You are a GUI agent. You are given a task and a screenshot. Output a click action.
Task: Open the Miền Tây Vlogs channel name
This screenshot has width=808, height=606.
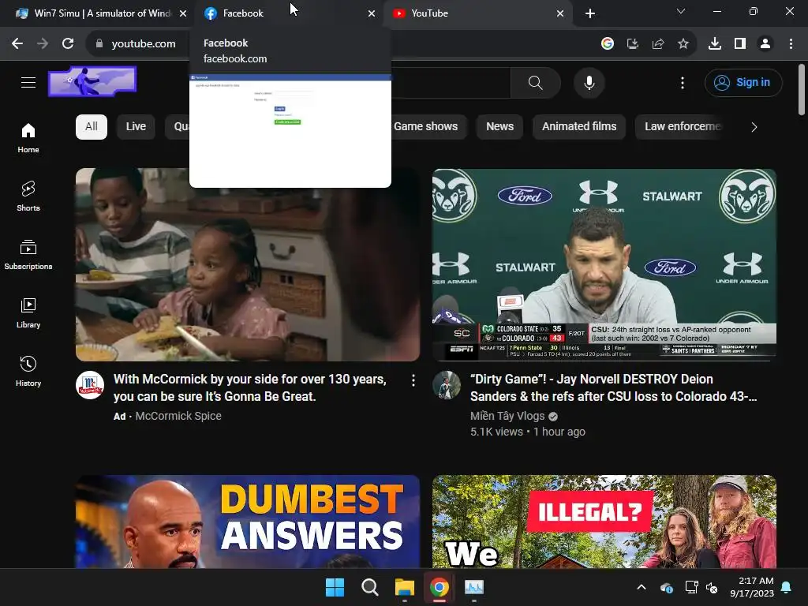pos(507,416)
